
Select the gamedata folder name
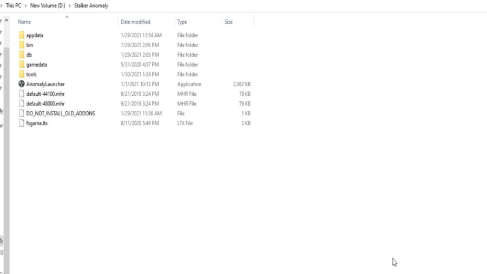tap(37, 64)
